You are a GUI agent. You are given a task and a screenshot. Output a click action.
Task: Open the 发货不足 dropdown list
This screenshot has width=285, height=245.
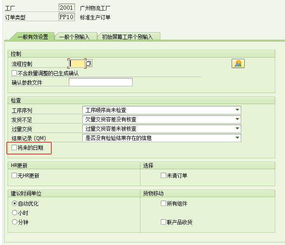[x=237, y=120]
